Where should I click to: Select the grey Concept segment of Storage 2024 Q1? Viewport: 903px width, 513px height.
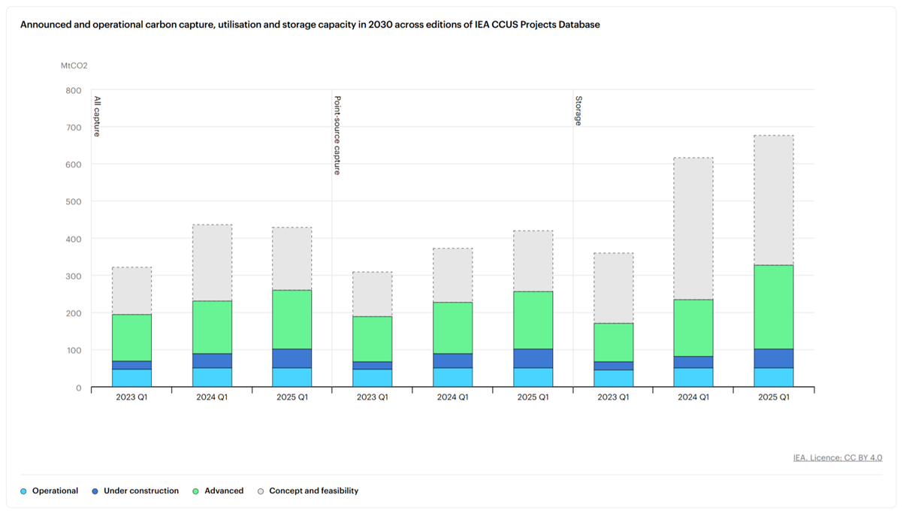(x=693, y=229)
